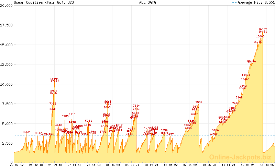Screen dimensions: 275x168
Task: Click the 10494 peak value label
Action: 54,79
